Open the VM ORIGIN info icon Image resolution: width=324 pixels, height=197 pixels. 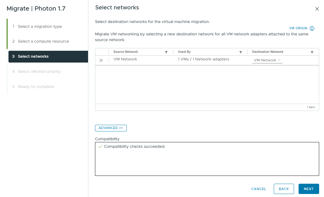click(x=312, y=28)
